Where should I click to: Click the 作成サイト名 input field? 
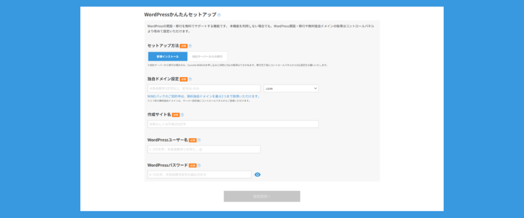[x=233, y=124]
